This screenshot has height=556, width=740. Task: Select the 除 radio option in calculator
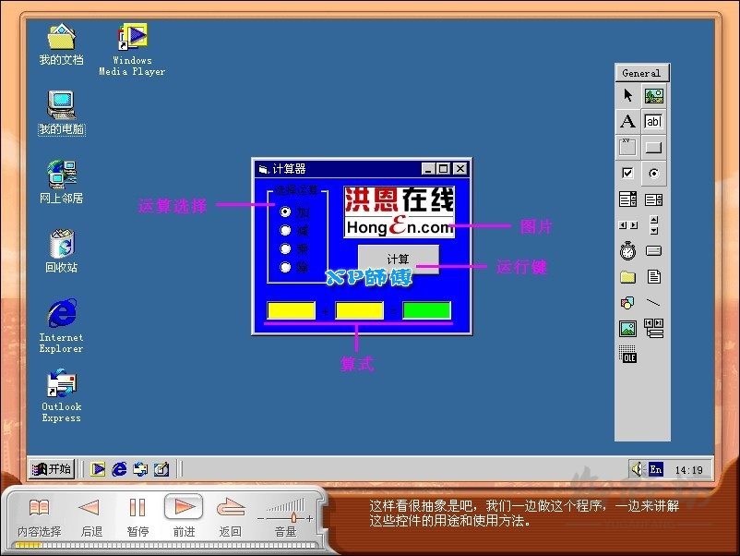tap(285, 267)
